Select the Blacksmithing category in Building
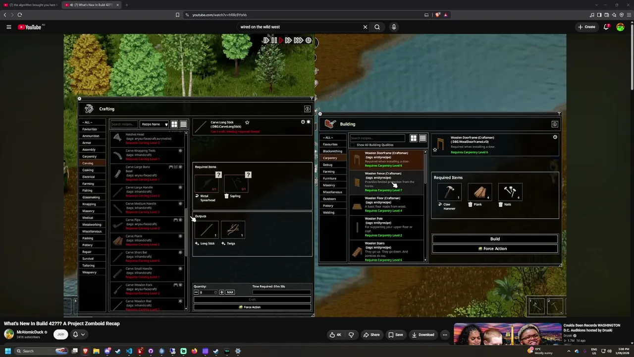634x357 pixels. click(332, 151)
